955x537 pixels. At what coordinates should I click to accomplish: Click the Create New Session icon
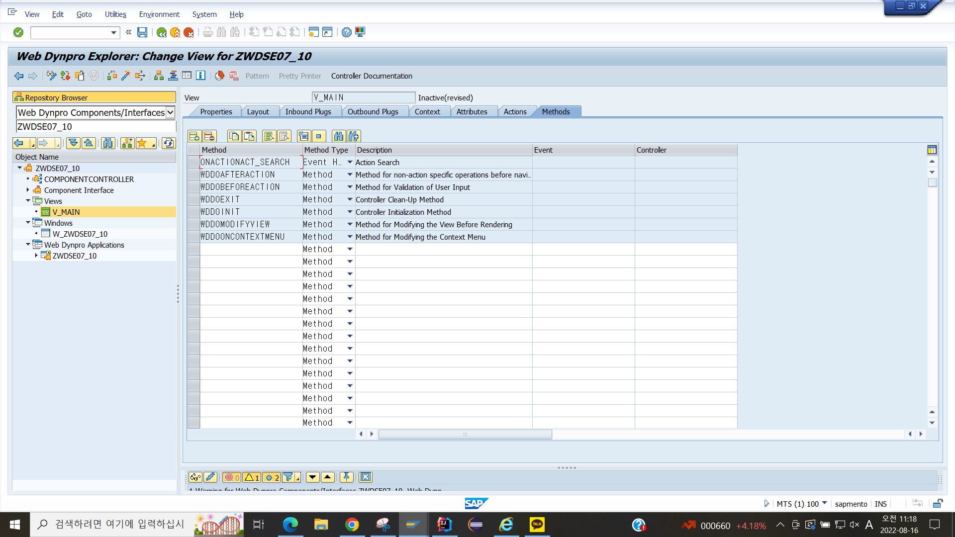point(313,32)
